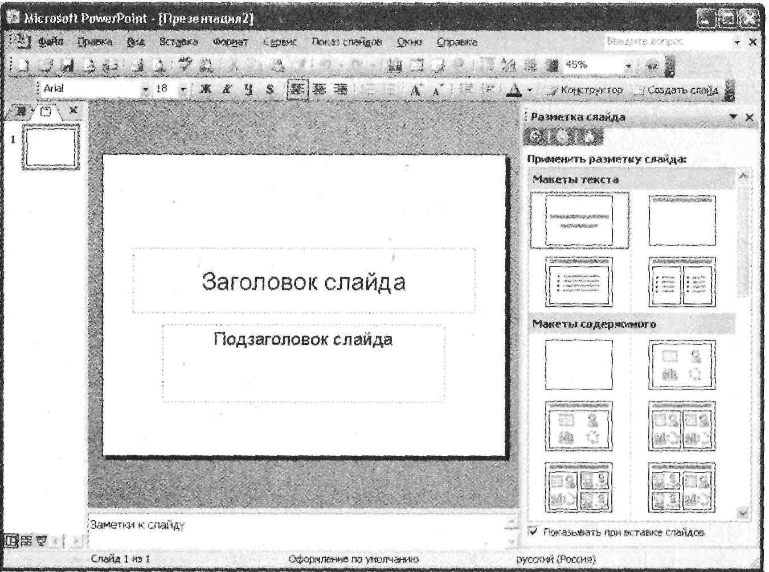Toggle bold Ж formatting
The width and height of the screenshot is (769, 572).
point(205,89)
